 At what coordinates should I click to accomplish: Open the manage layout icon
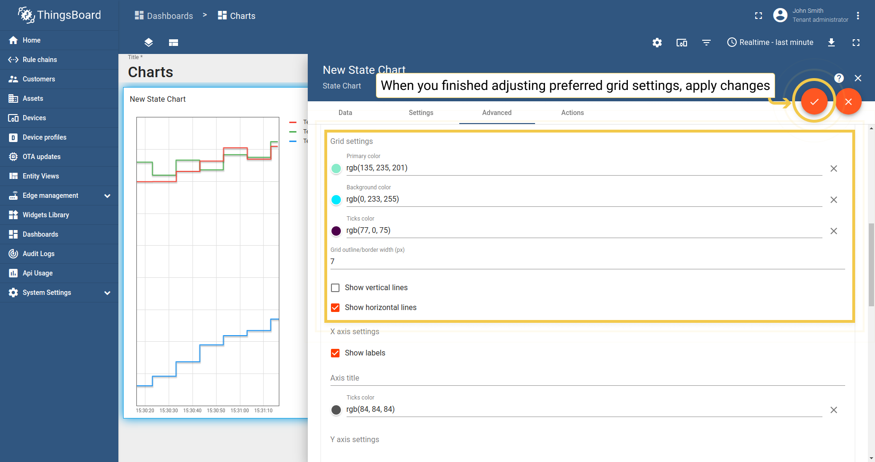tap(173, 43)
